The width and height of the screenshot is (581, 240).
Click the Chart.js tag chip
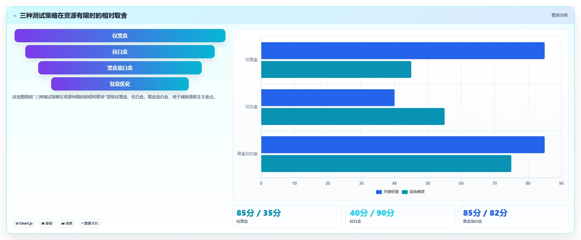pyautogui.click(x=24, y=223)
